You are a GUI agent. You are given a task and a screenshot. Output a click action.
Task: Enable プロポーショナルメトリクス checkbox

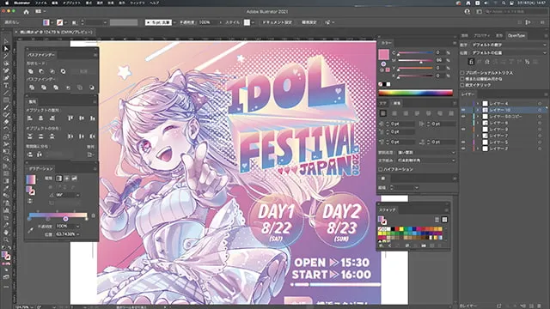(x=462, y=73)
